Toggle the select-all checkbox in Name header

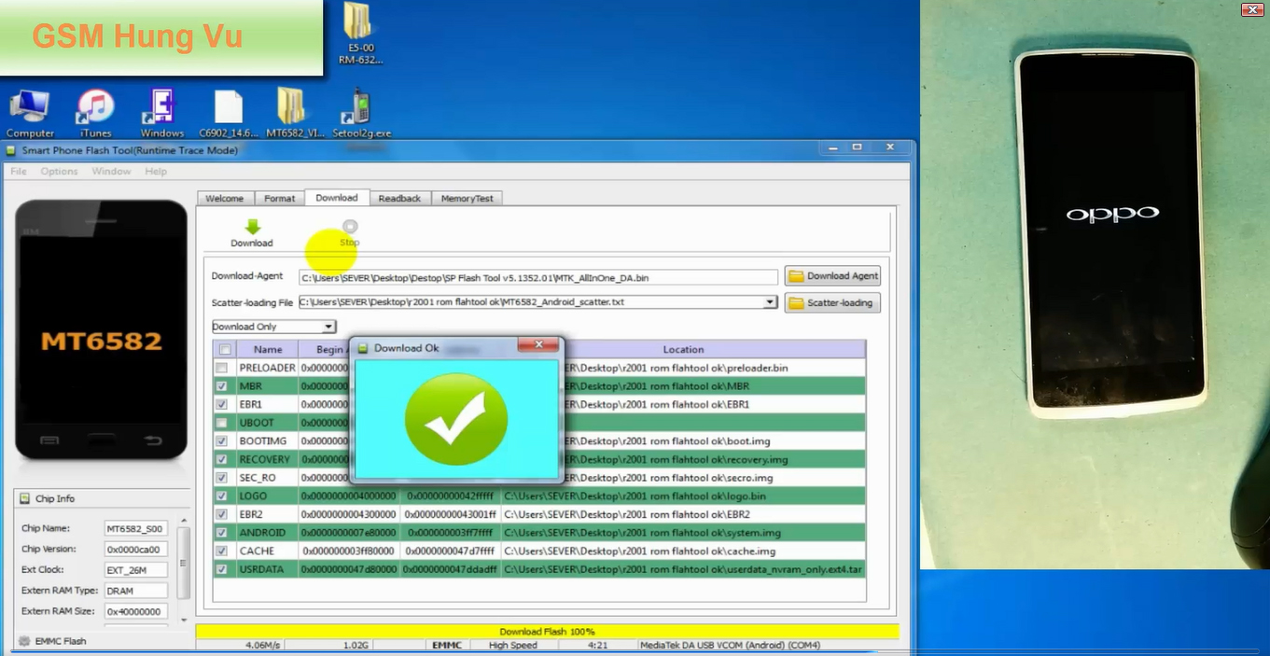click(x=222, y=348)
